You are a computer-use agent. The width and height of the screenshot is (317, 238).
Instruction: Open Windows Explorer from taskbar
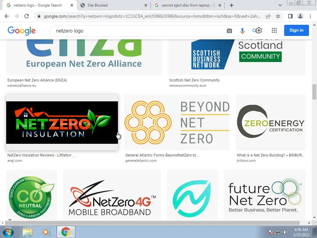pyautogui.click(x=28, y=232)
